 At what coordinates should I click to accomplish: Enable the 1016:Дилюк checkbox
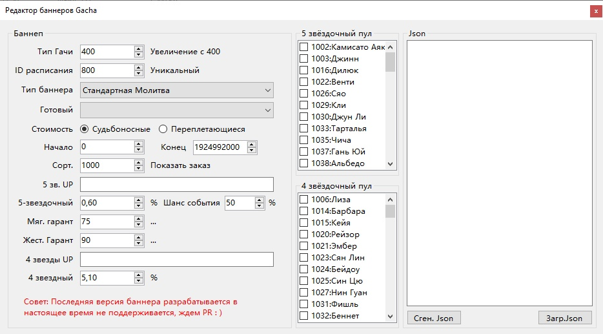(x=303, y=70)
